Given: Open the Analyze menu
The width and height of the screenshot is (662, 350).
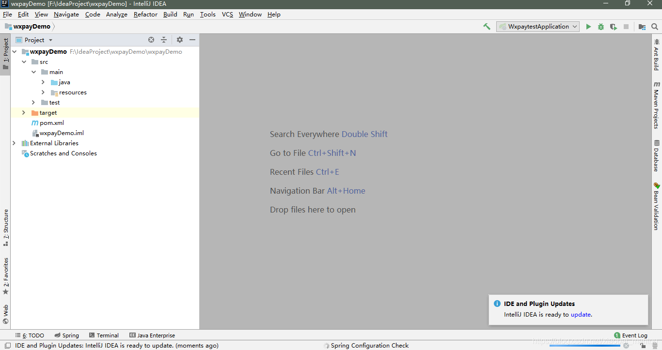Looking at the screenshot, I should point(117,15).
